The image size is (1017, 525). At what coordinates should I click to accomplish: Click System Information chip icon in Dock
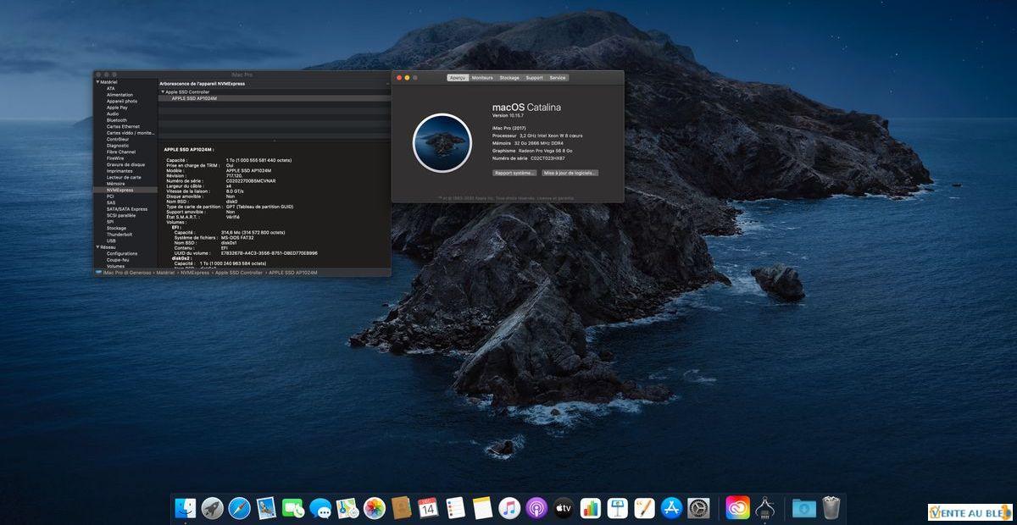[x=765, y=508]
